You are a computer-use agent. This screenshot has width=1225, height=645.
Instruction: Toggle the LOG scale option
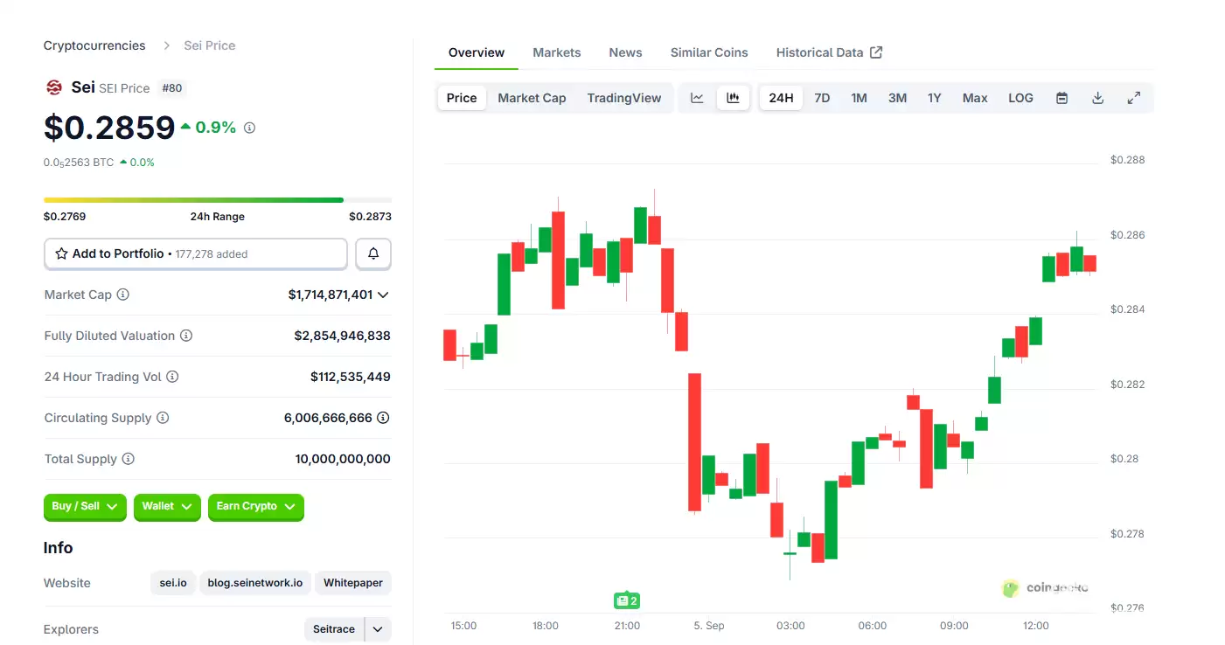(x=1020, y=98)
